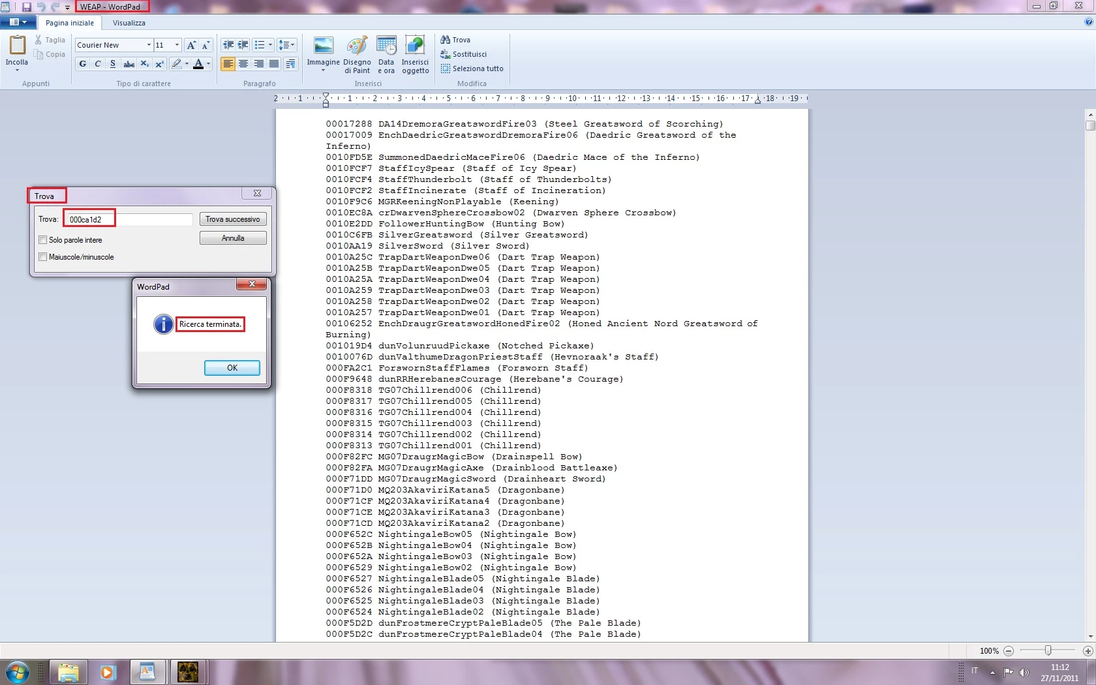Click the zoom out minus button
1096x685 pixels.
point(1009,651)
